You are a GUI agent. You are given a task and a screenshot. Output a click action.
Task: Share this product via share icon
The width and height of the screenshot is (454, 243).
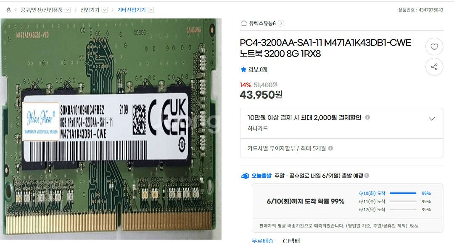coord(434,67)
